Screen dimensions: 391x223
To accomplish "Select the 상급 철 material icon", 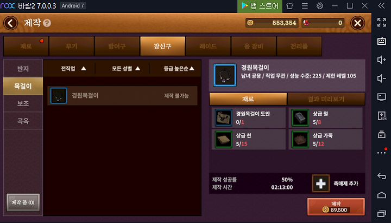I will 300,117.
